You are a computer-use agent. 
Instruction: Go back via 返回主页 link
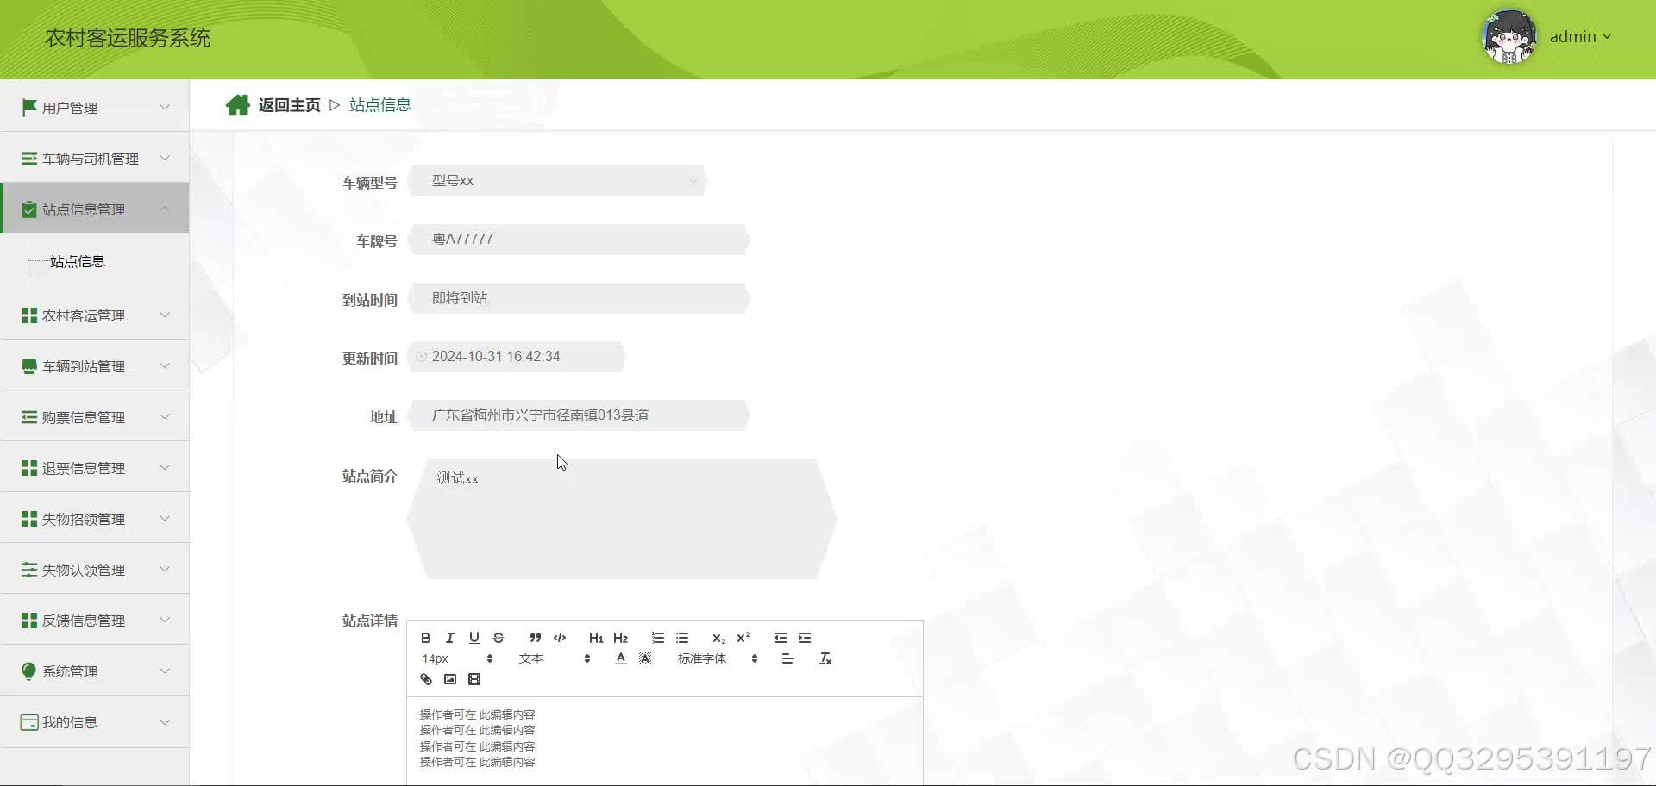[289, 105]
